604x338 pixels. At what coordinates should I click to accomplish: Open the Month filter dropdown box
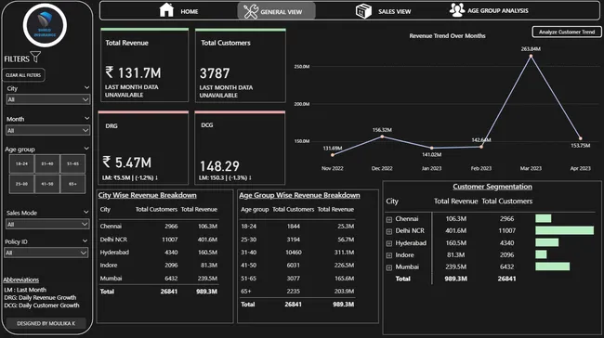pyautogui.click(x=48, y=131)
